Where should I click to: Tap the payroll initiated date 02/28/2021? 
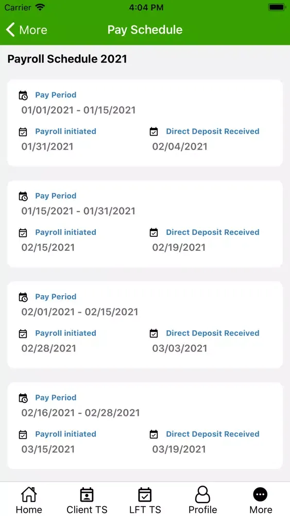pyautogui.click(x=48, y=348)
